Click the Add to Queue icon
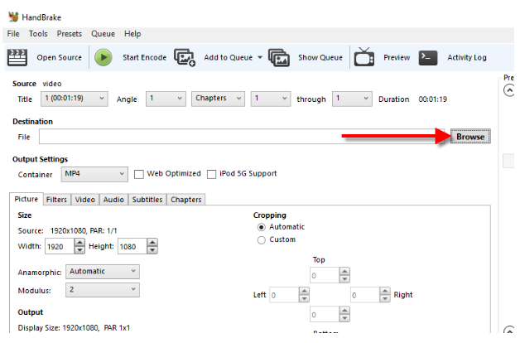Screen dimensions: 520x343 click(x=184, y=57)
